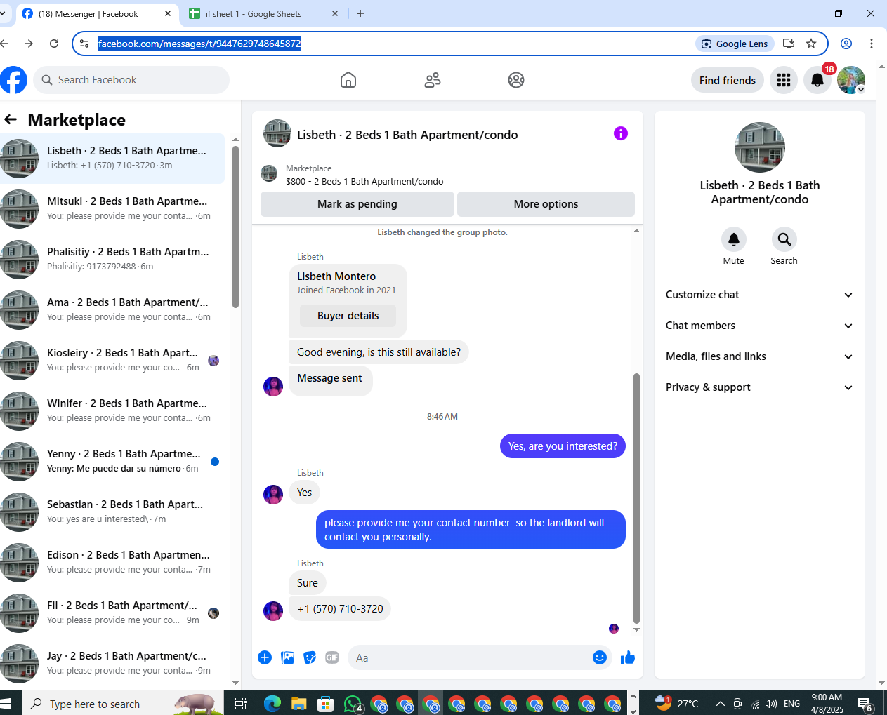Viewport: 887px width, 715px height.
Task: Click Find friends button
Action: point(728,80)
